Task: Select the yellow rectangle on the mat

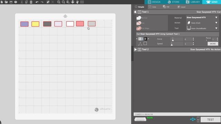Action: pos(35,24)
